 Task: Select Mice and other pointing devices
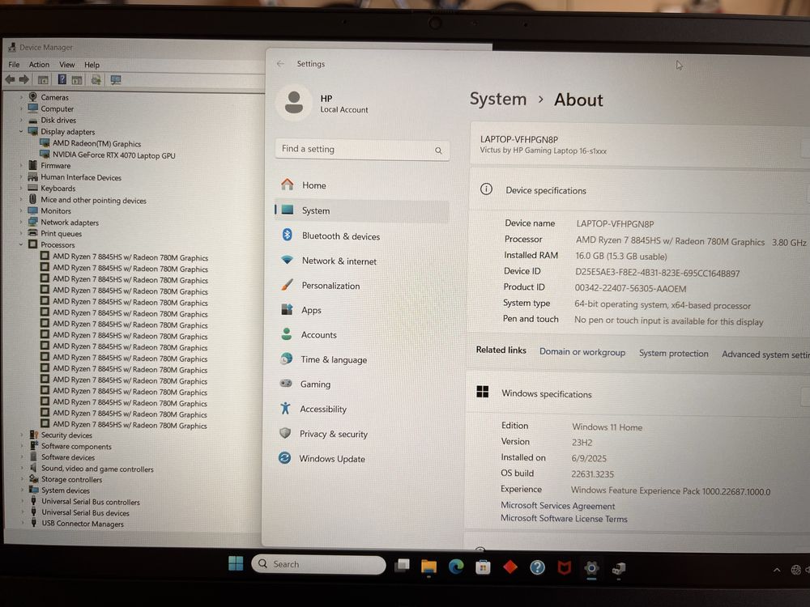tap(93, 200)
